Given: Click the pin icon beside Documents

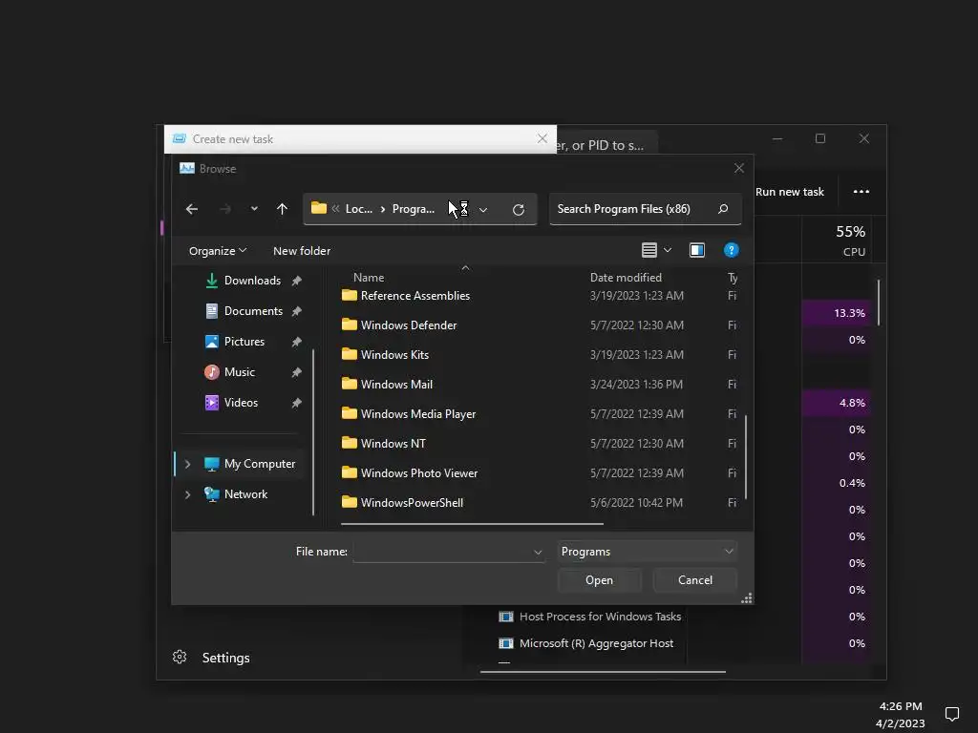Looking at the screenshot, I should [x=297, y=311].
